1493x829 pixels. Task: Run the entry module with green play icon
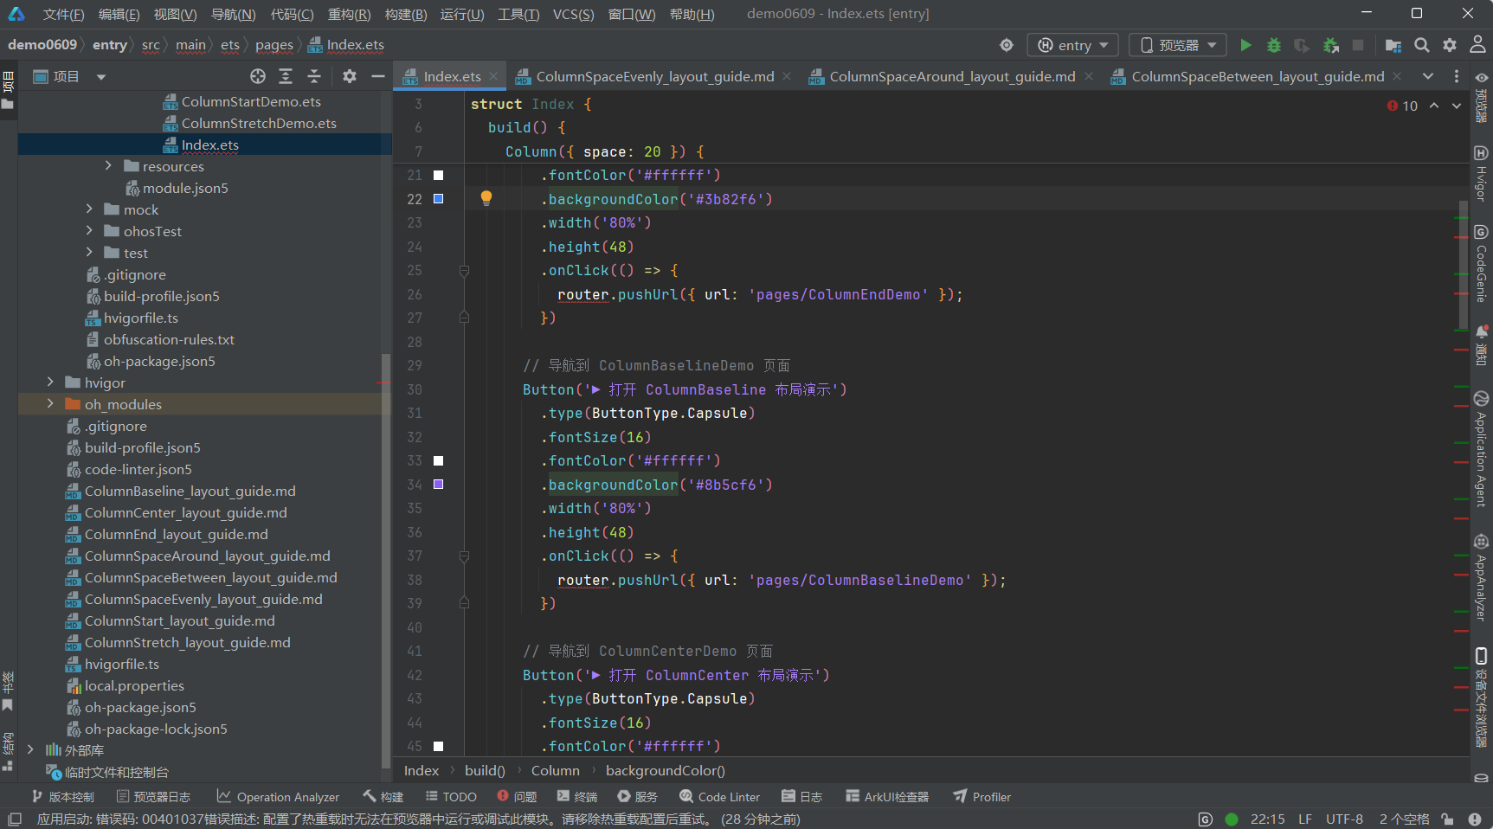(1245, 45)
